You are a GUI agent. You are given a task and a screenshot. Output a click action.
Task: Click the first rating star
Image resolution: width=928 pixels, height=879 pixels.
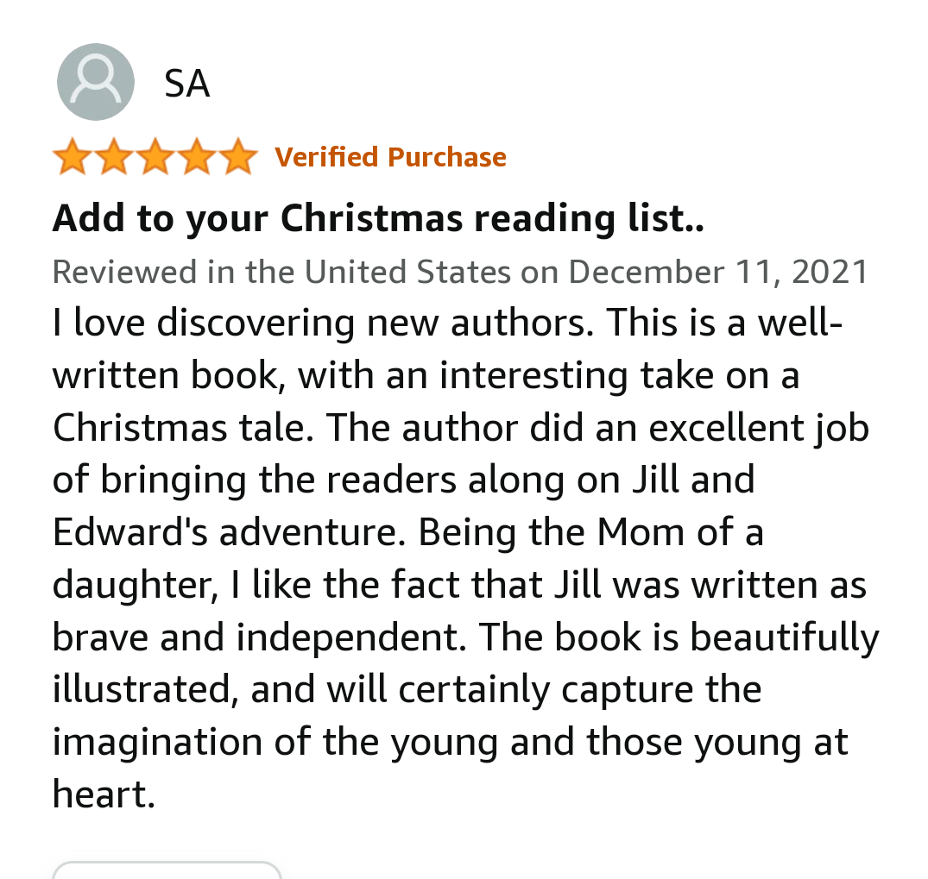click(x=72, y=158)
